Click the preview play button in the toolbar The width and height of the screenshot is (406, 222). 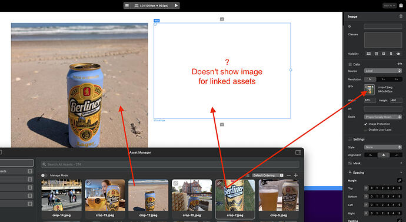point(176,5)
